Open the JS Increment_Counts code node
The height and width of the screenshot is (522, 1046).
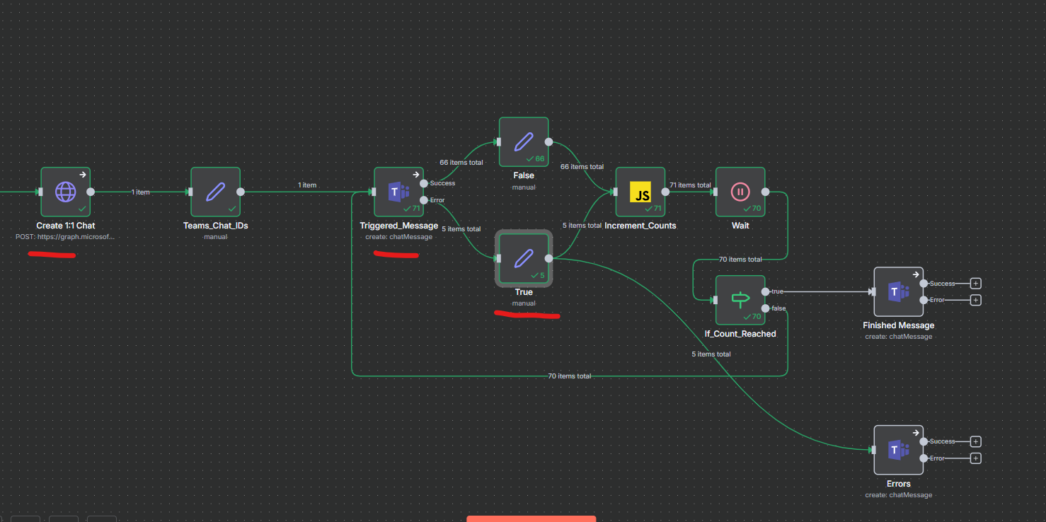click(640, 192)
